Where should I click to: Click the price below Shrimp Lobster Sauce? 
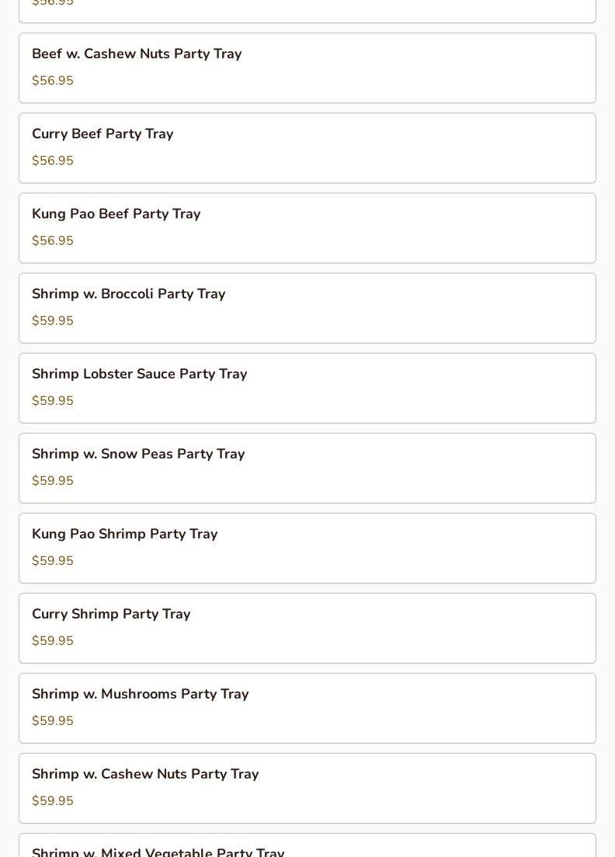tap(53, 401)
